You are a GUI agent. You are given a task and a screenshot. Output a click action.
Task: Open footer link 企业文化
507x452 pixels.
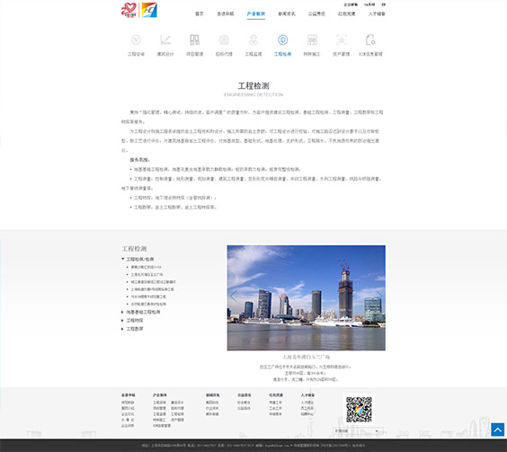pos(128,414)
